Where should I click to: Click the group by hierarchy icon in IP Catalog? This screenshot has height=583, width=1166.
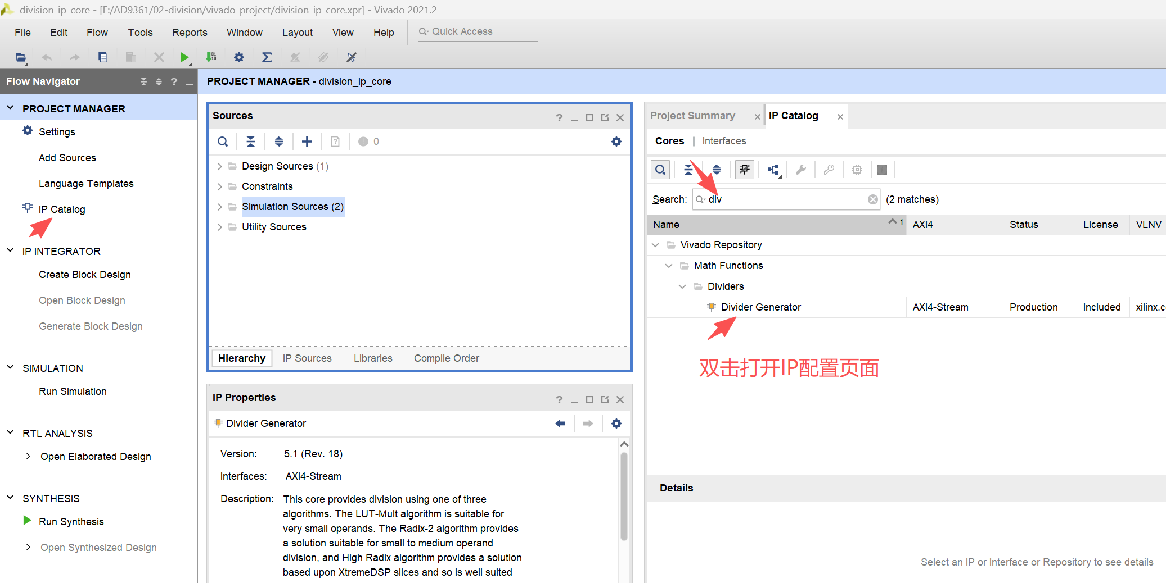(x=773, y=170)
